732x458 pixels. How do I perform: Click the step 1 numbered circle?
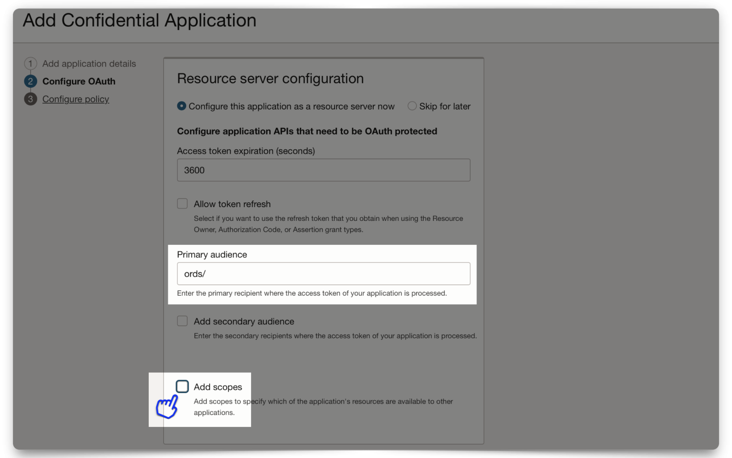pyautogui.click(x=30, y=63)
